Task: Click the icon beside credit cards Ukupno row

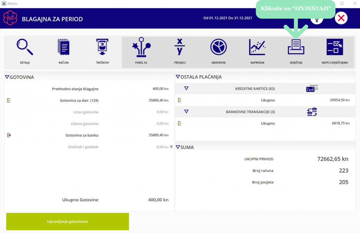Action: [x=180, y=100]
